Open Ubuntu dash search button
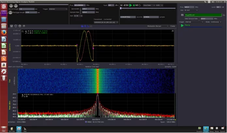 [4, 7]
